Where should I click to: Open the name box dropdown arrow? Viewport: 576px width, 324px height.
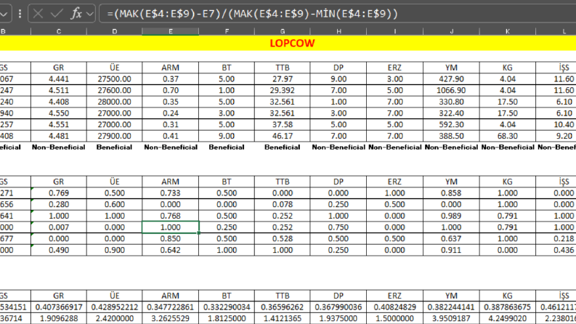(x=4, y=15)
